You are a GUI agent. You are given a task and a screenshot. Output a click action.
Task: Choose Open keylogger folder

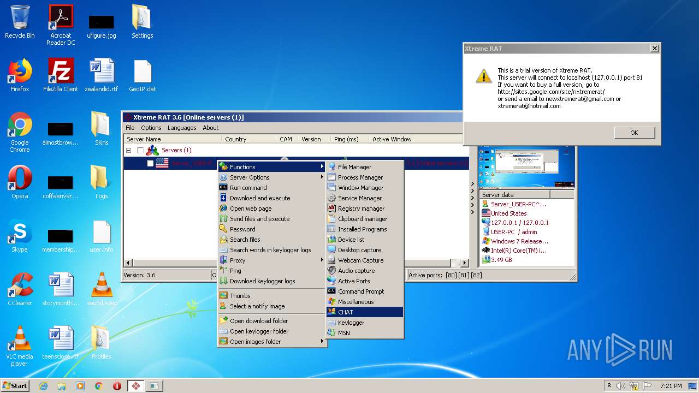pos(272,331)
